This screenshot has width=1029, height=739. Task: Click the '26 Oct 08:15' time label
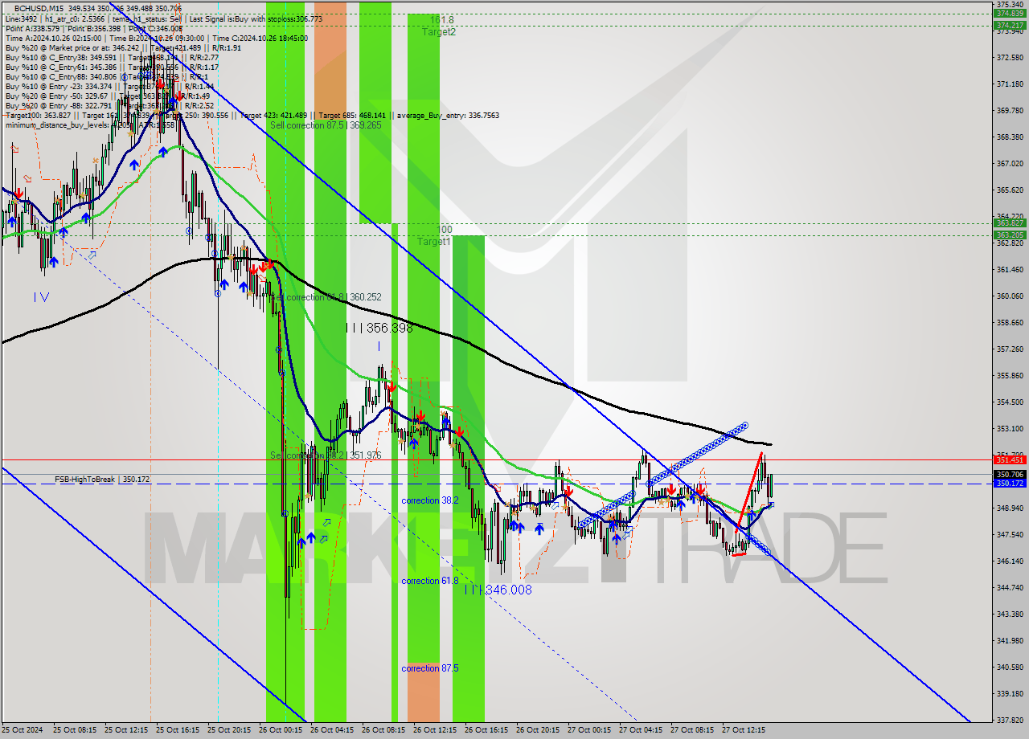383,731
